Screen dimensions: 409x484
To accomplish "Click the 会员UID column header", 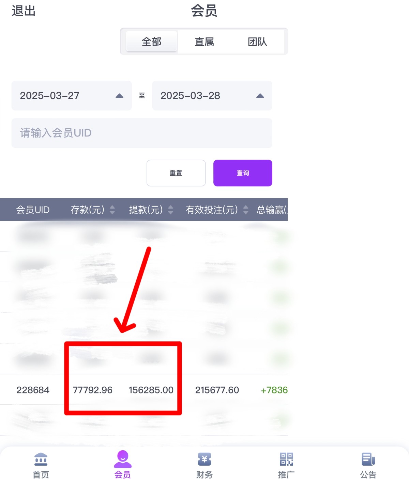I will (33, 210).
